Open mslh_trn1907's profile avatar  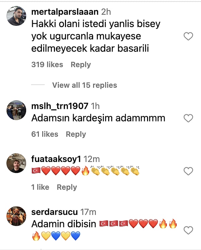point(16,110)
